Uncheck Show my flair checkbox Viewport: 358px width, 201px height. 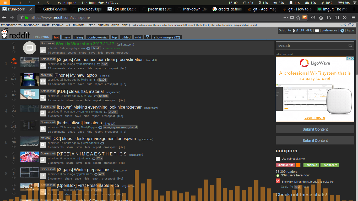[278, 181]
